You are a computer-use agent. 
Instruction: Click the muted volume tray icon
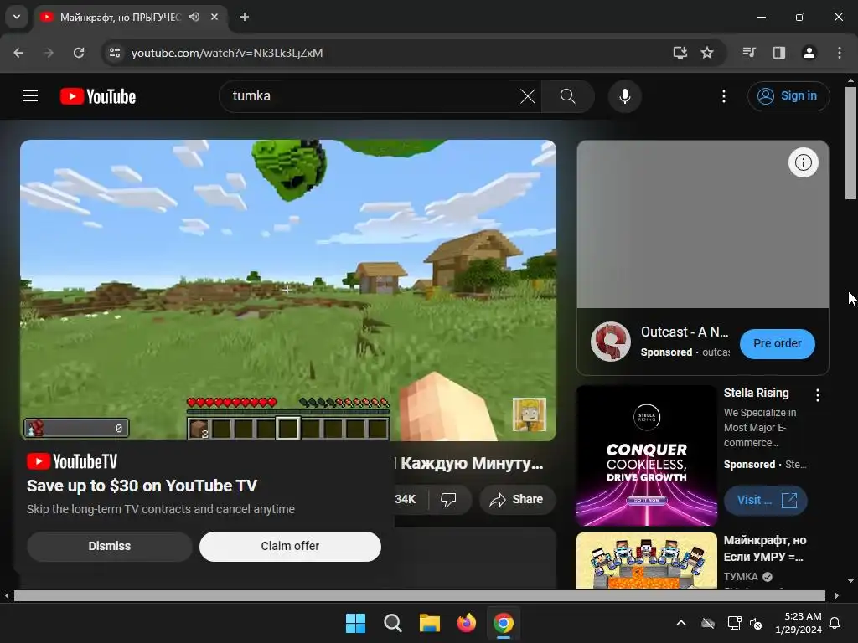pos(756,623)
